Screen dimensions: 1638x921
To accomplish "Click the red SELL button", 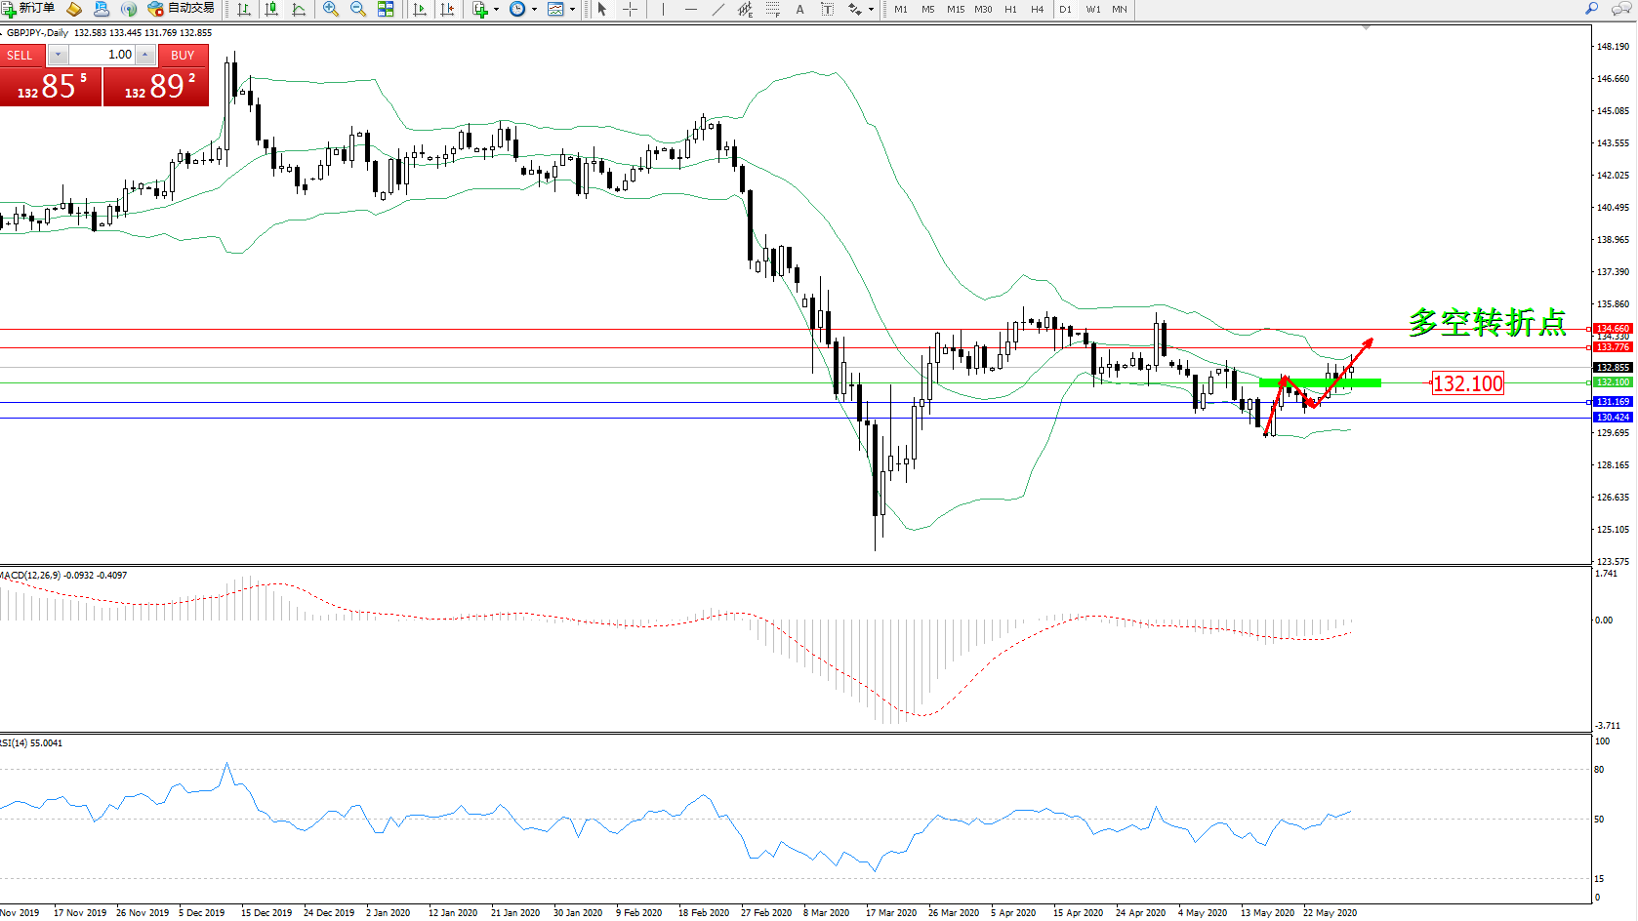I will point(20,56).
